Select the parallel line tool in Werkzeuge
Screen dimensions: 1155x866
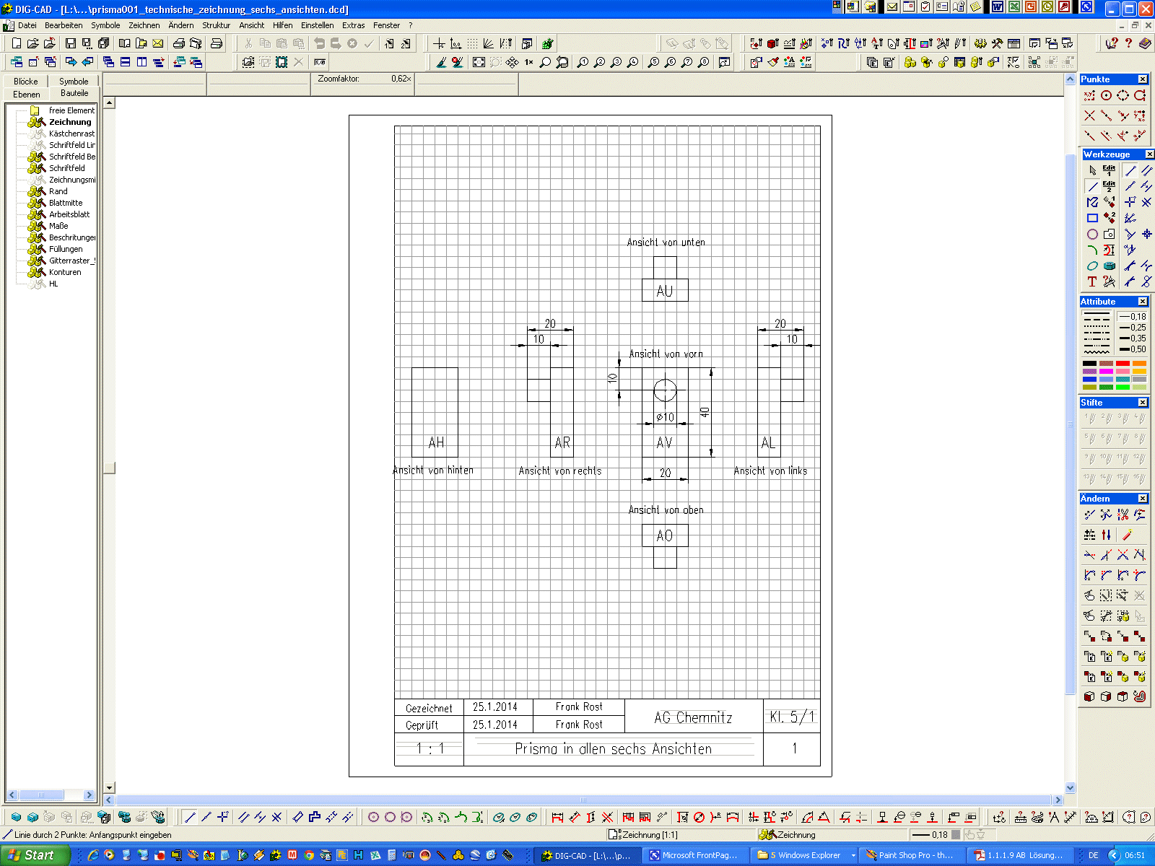coord(1147,170)
